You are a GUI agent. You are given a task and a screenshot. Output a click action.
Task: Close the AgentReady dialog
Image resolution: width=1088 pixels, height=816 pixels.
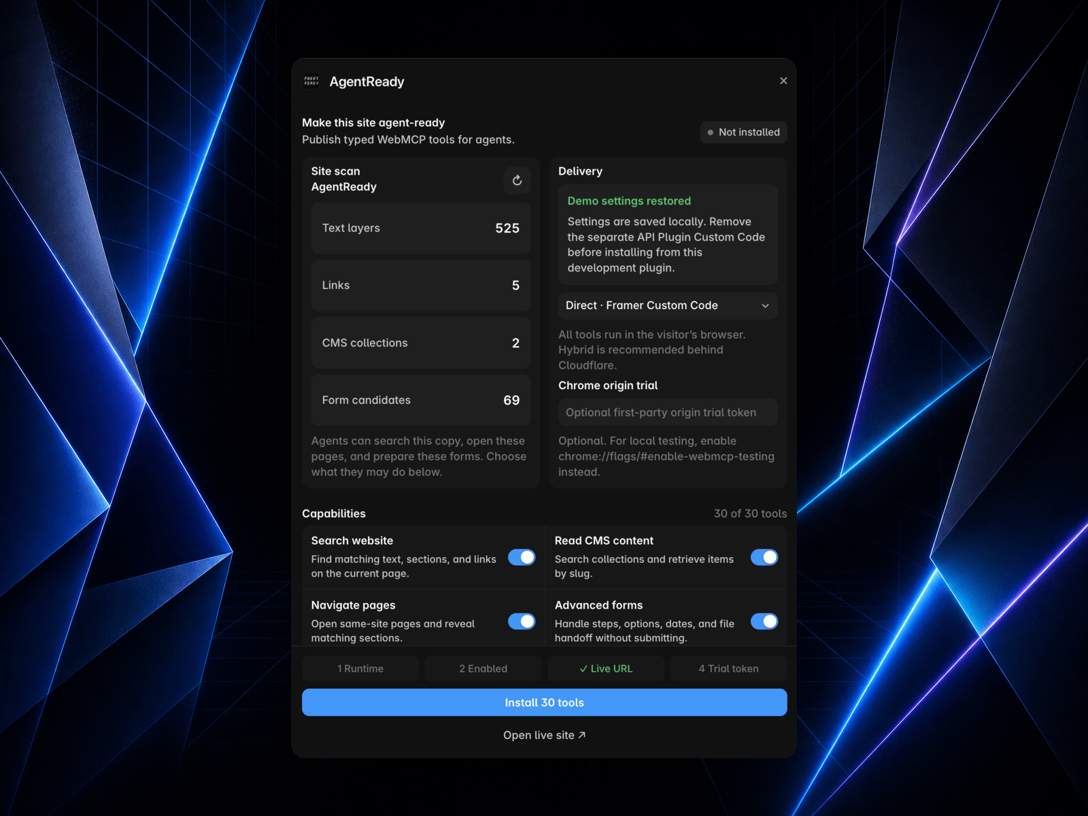point(783,81)
